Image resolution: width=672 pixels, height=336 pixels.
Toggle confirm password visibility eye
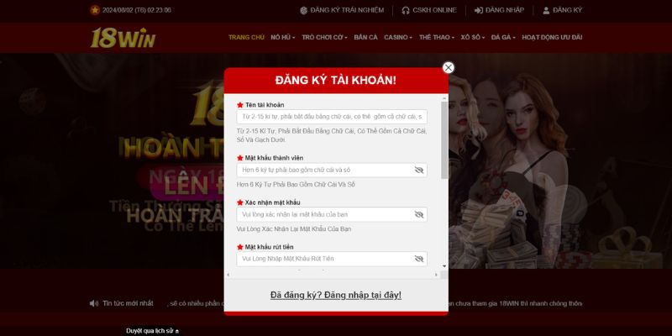418,214
